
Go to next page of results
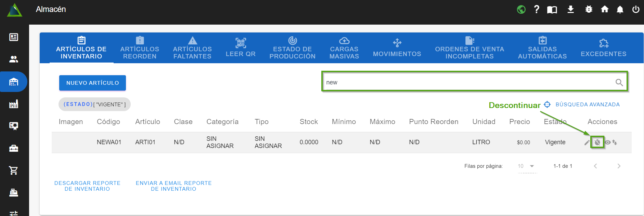pyautogui.click(x=619, y=166)
